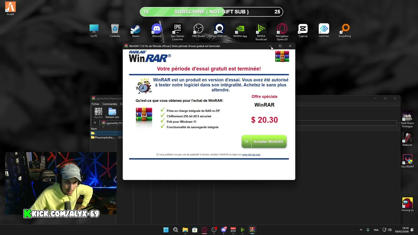The image size is (418, 235).
Task: Click the microphone tray icon
Action: pos(368,230)
